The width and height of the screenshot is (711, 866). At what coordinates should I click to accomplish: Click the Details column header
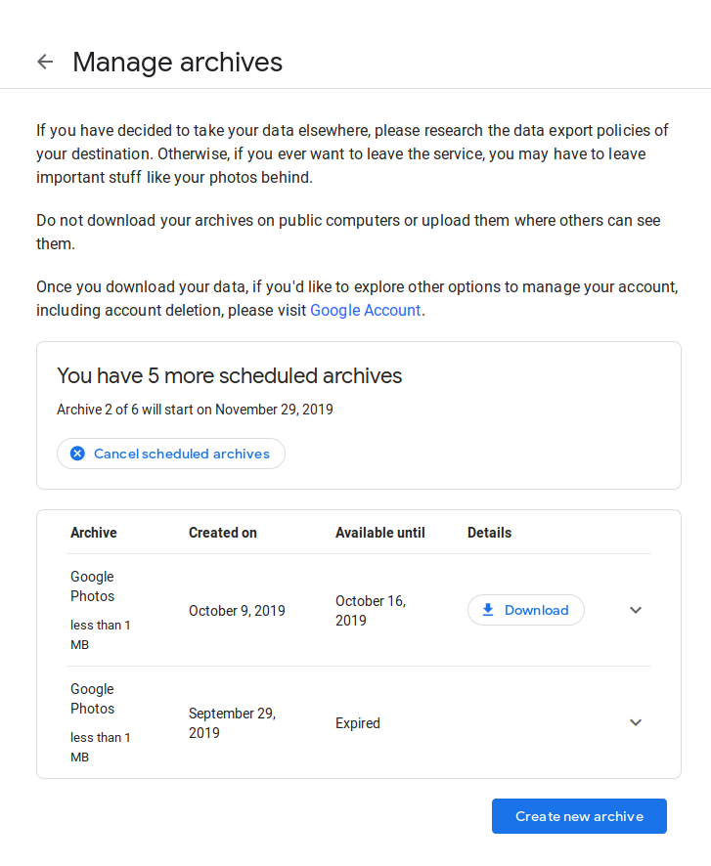coord(489,533)
